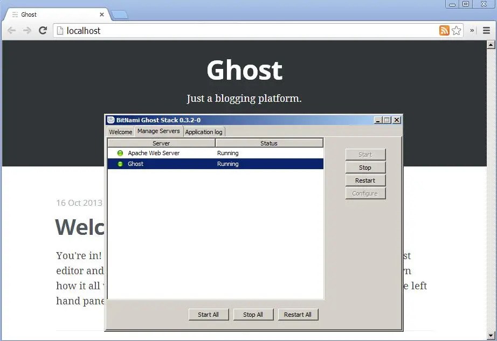Close the Ghost browser tab
497x341 pixels.
[102, 15]
